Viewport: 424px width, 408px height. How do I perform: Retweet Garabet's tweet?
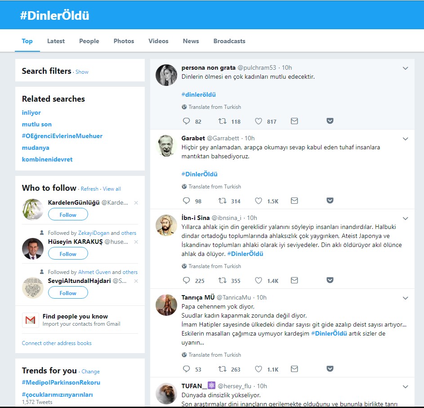(223, 201)
